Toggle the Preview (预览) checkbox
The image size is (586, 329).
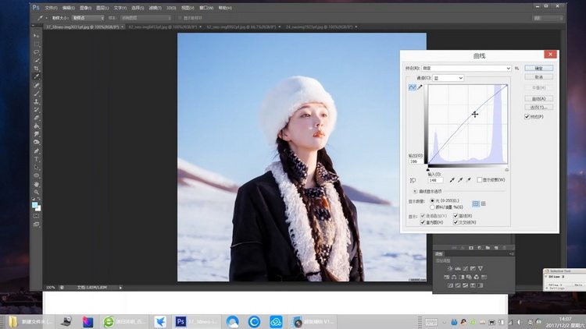point(527,117)
